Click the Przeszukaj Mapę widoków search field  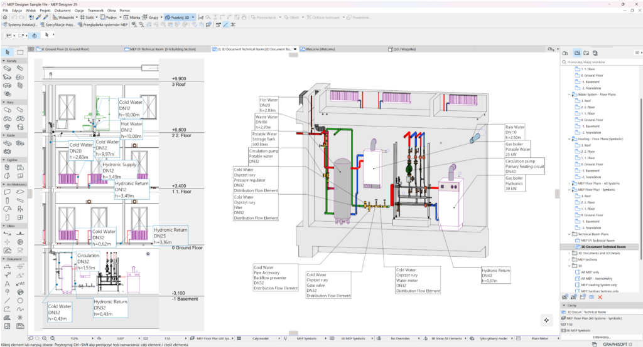click(602, 62)
